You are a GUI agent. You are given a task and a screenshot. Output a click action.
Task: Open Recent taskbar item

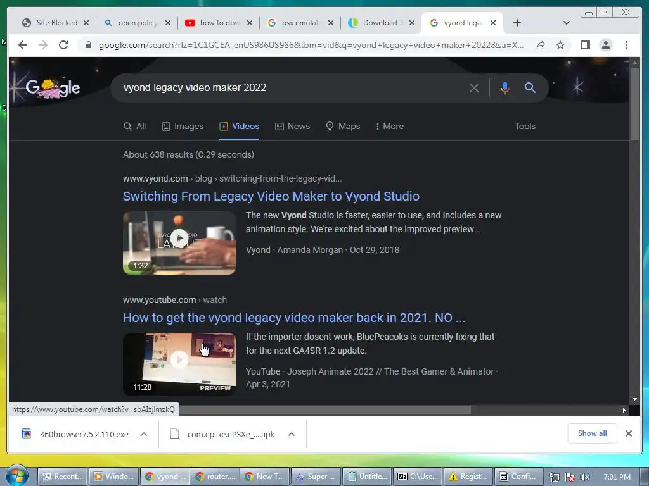click(63, 477)
